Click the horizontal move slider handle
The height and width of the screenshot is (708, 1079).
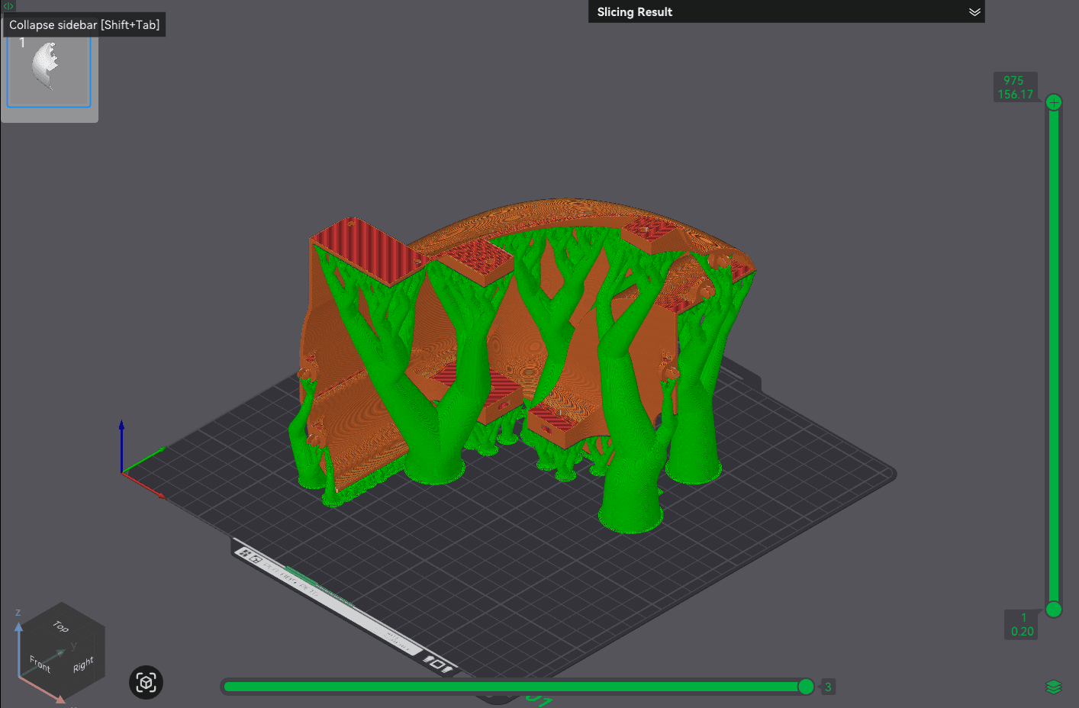click(x=806, y=686)
